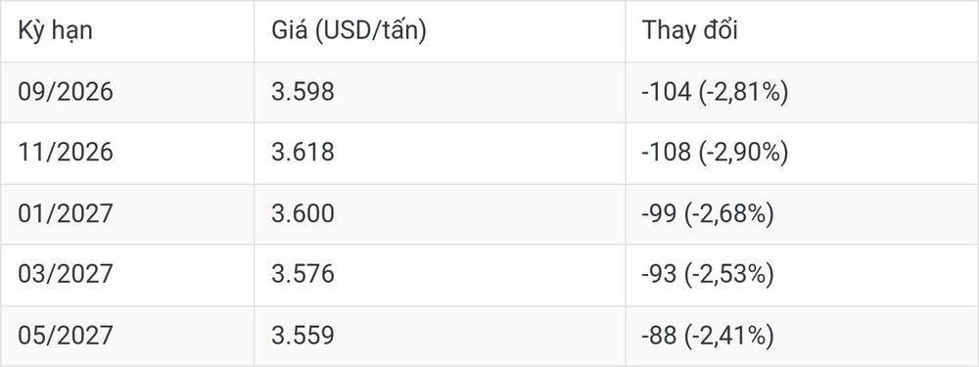Click the price 3.618
This screenshot has width=979, height=367.
pos(303,153)
